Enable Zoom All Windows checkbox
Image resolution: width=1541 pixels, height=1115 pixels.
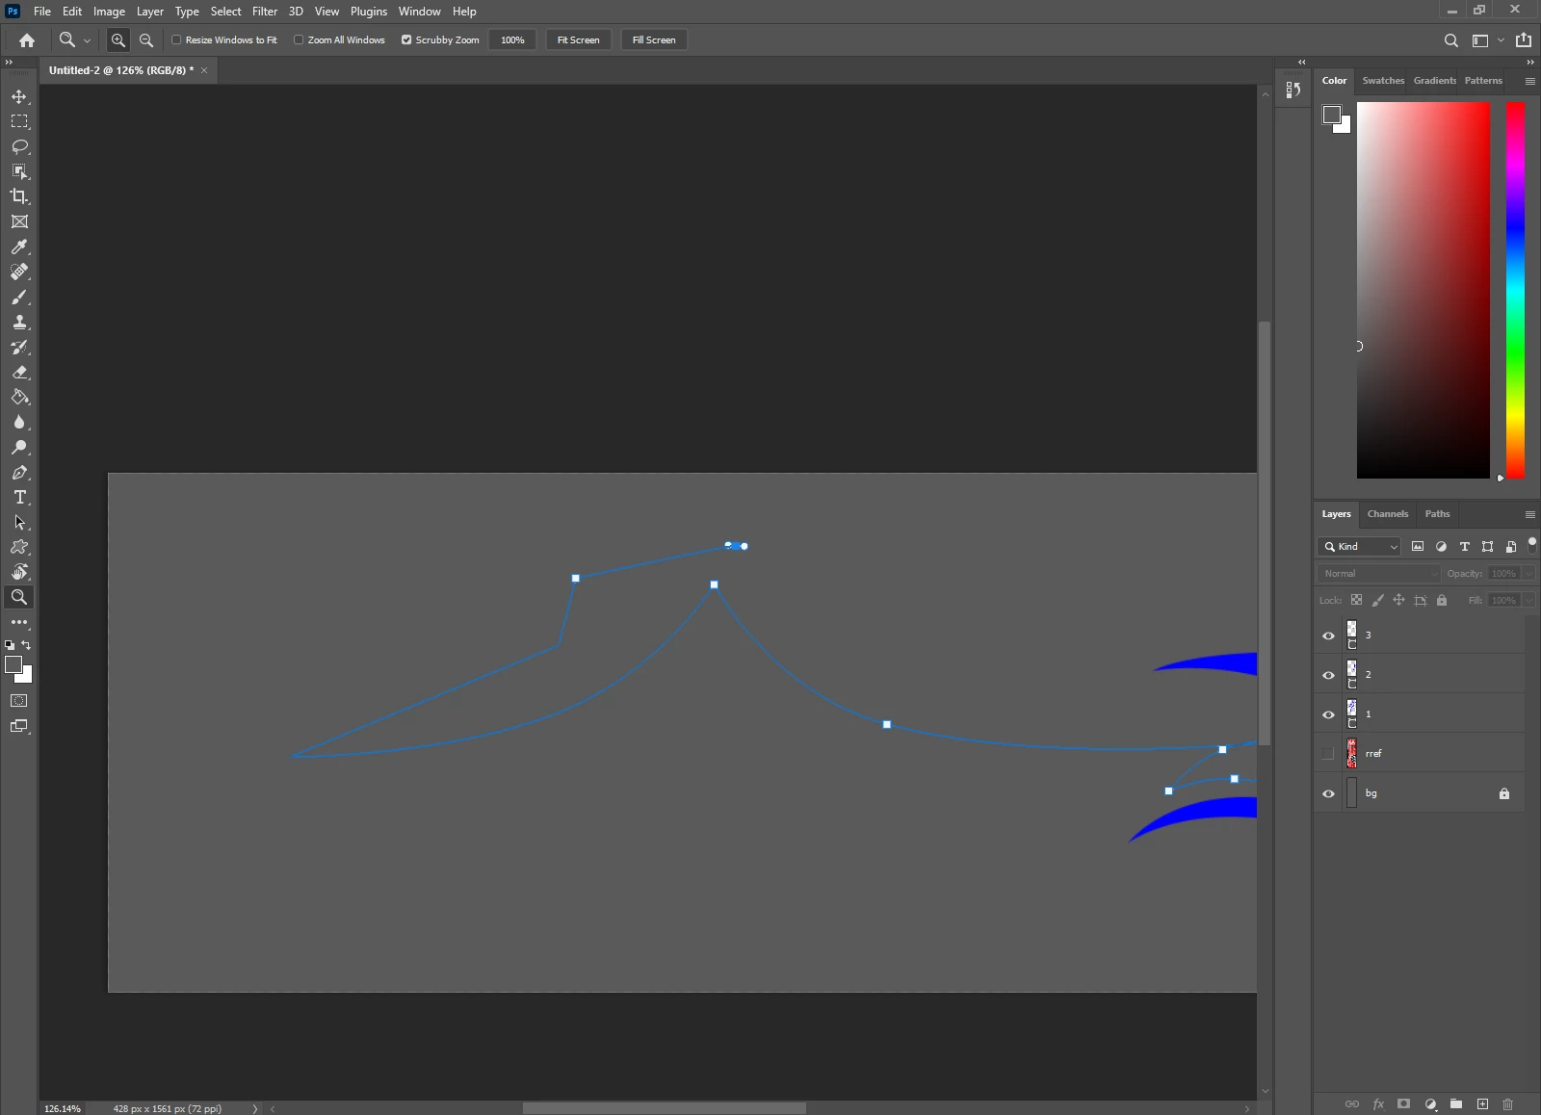click(x=299, y=40)
